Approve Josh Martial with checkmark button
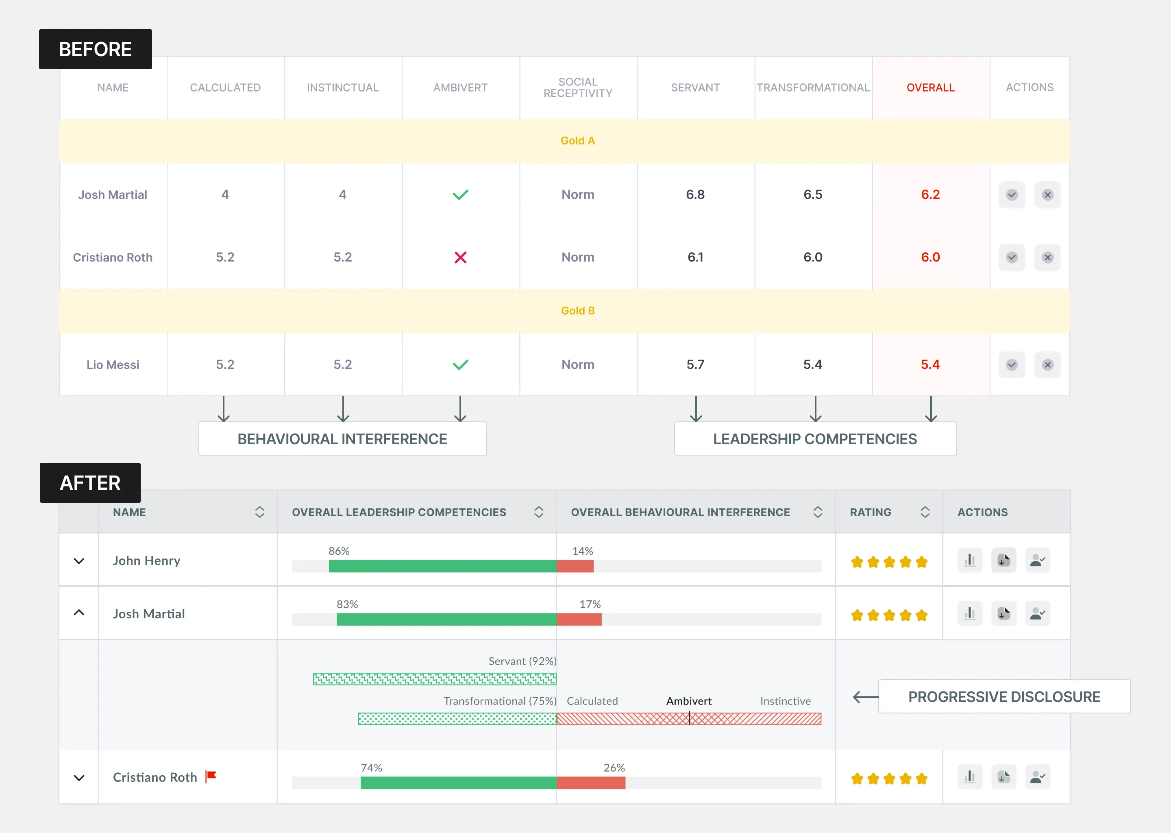 click(1012, 195)
